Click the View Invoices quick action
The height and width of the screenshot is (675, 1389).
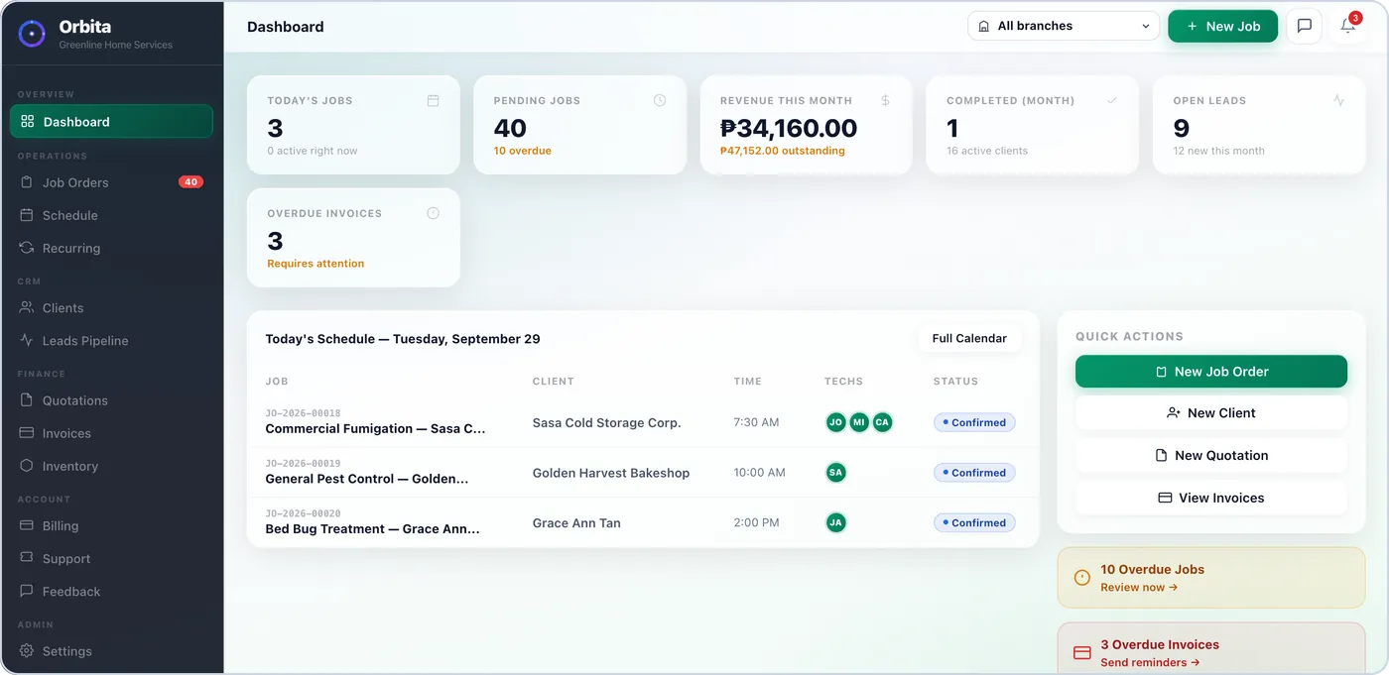(x=1211, y=499)
